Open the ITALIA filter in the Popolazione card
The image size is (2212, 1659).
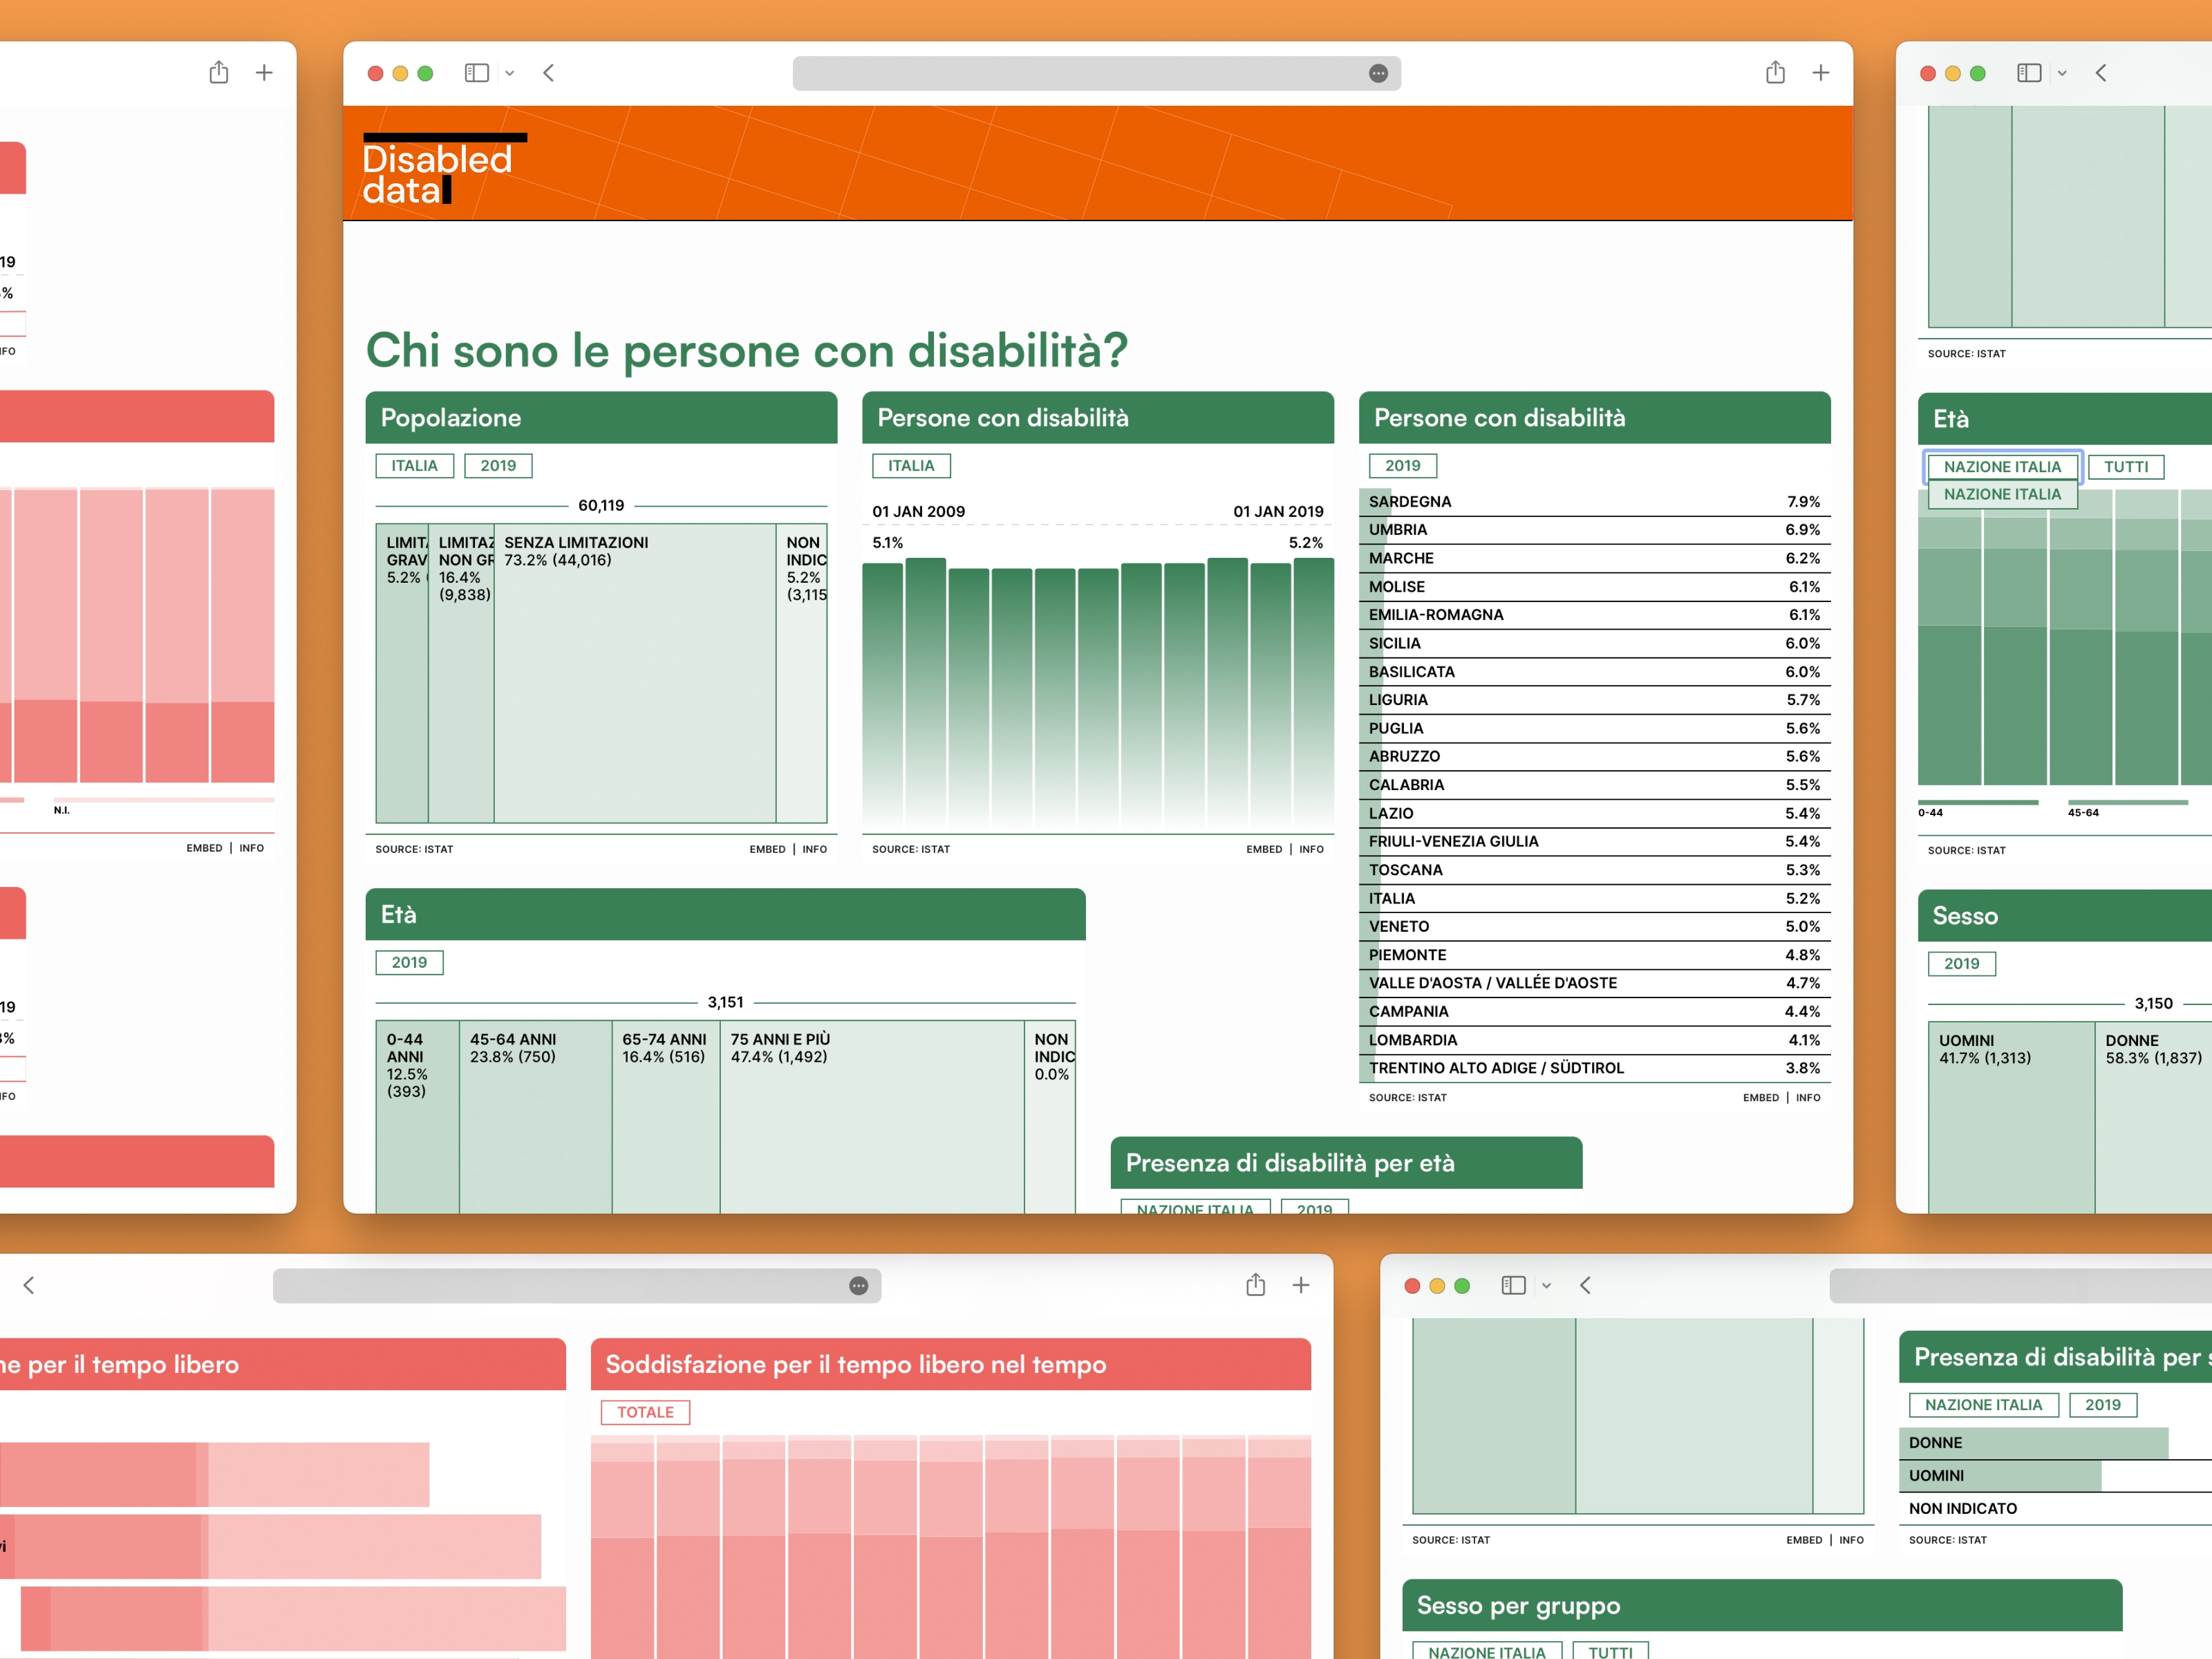(x=414, y=466)
